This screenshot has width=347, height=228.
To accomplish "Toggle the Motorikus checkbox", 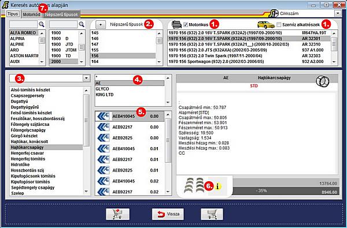I will coord(186,25).
